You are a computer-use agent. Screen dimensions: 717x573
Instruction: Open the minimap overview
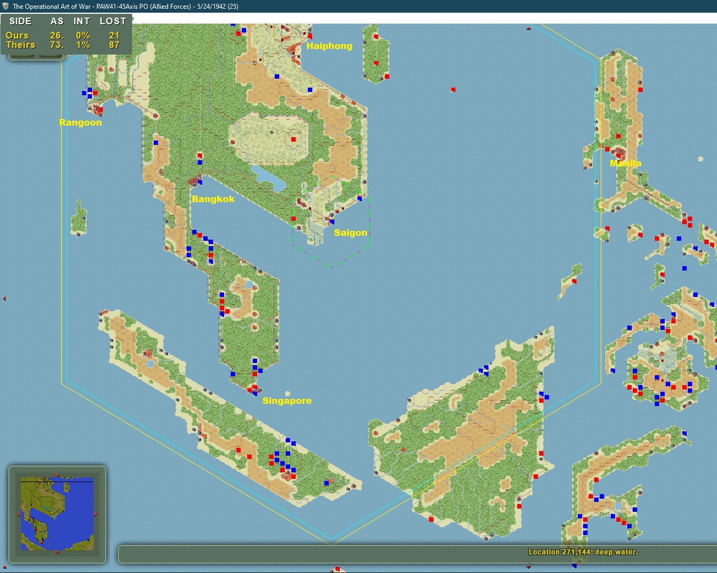[57, 514]
